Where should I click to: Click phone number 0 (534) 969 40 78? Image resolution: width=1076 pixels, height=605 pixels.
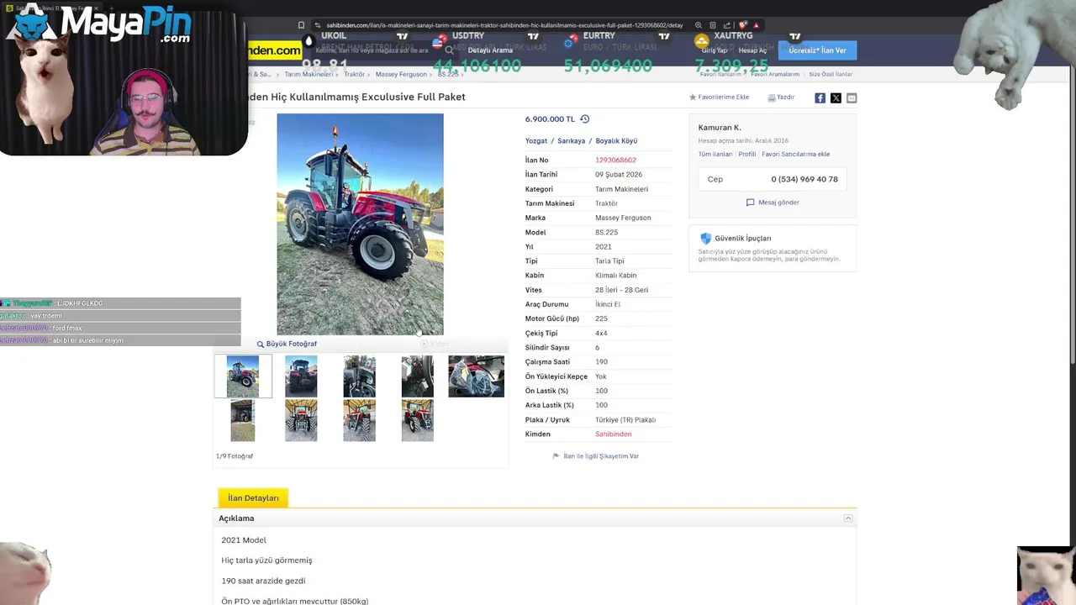[804, 179]
